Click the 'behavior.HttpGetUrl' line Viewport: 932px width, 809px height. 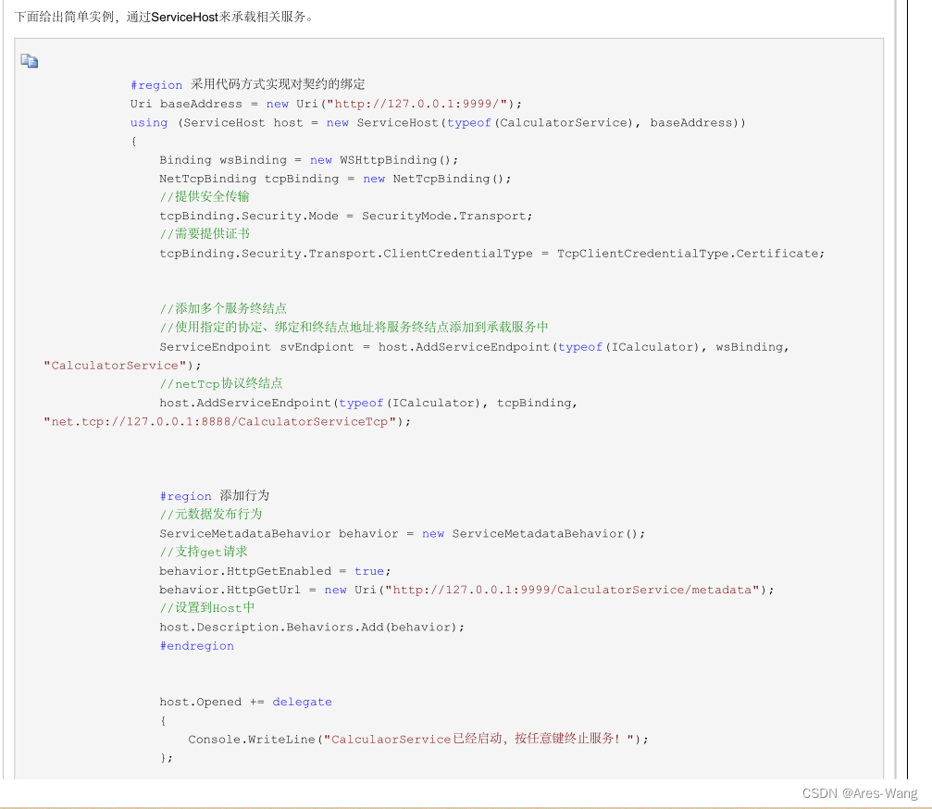[x=466, y=590]
